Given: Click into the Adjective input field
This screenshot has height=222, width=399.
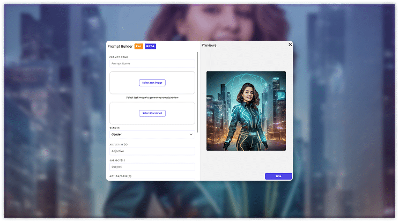Looking at the screenshot, I should pyautogui.click(x=152, y=151).
